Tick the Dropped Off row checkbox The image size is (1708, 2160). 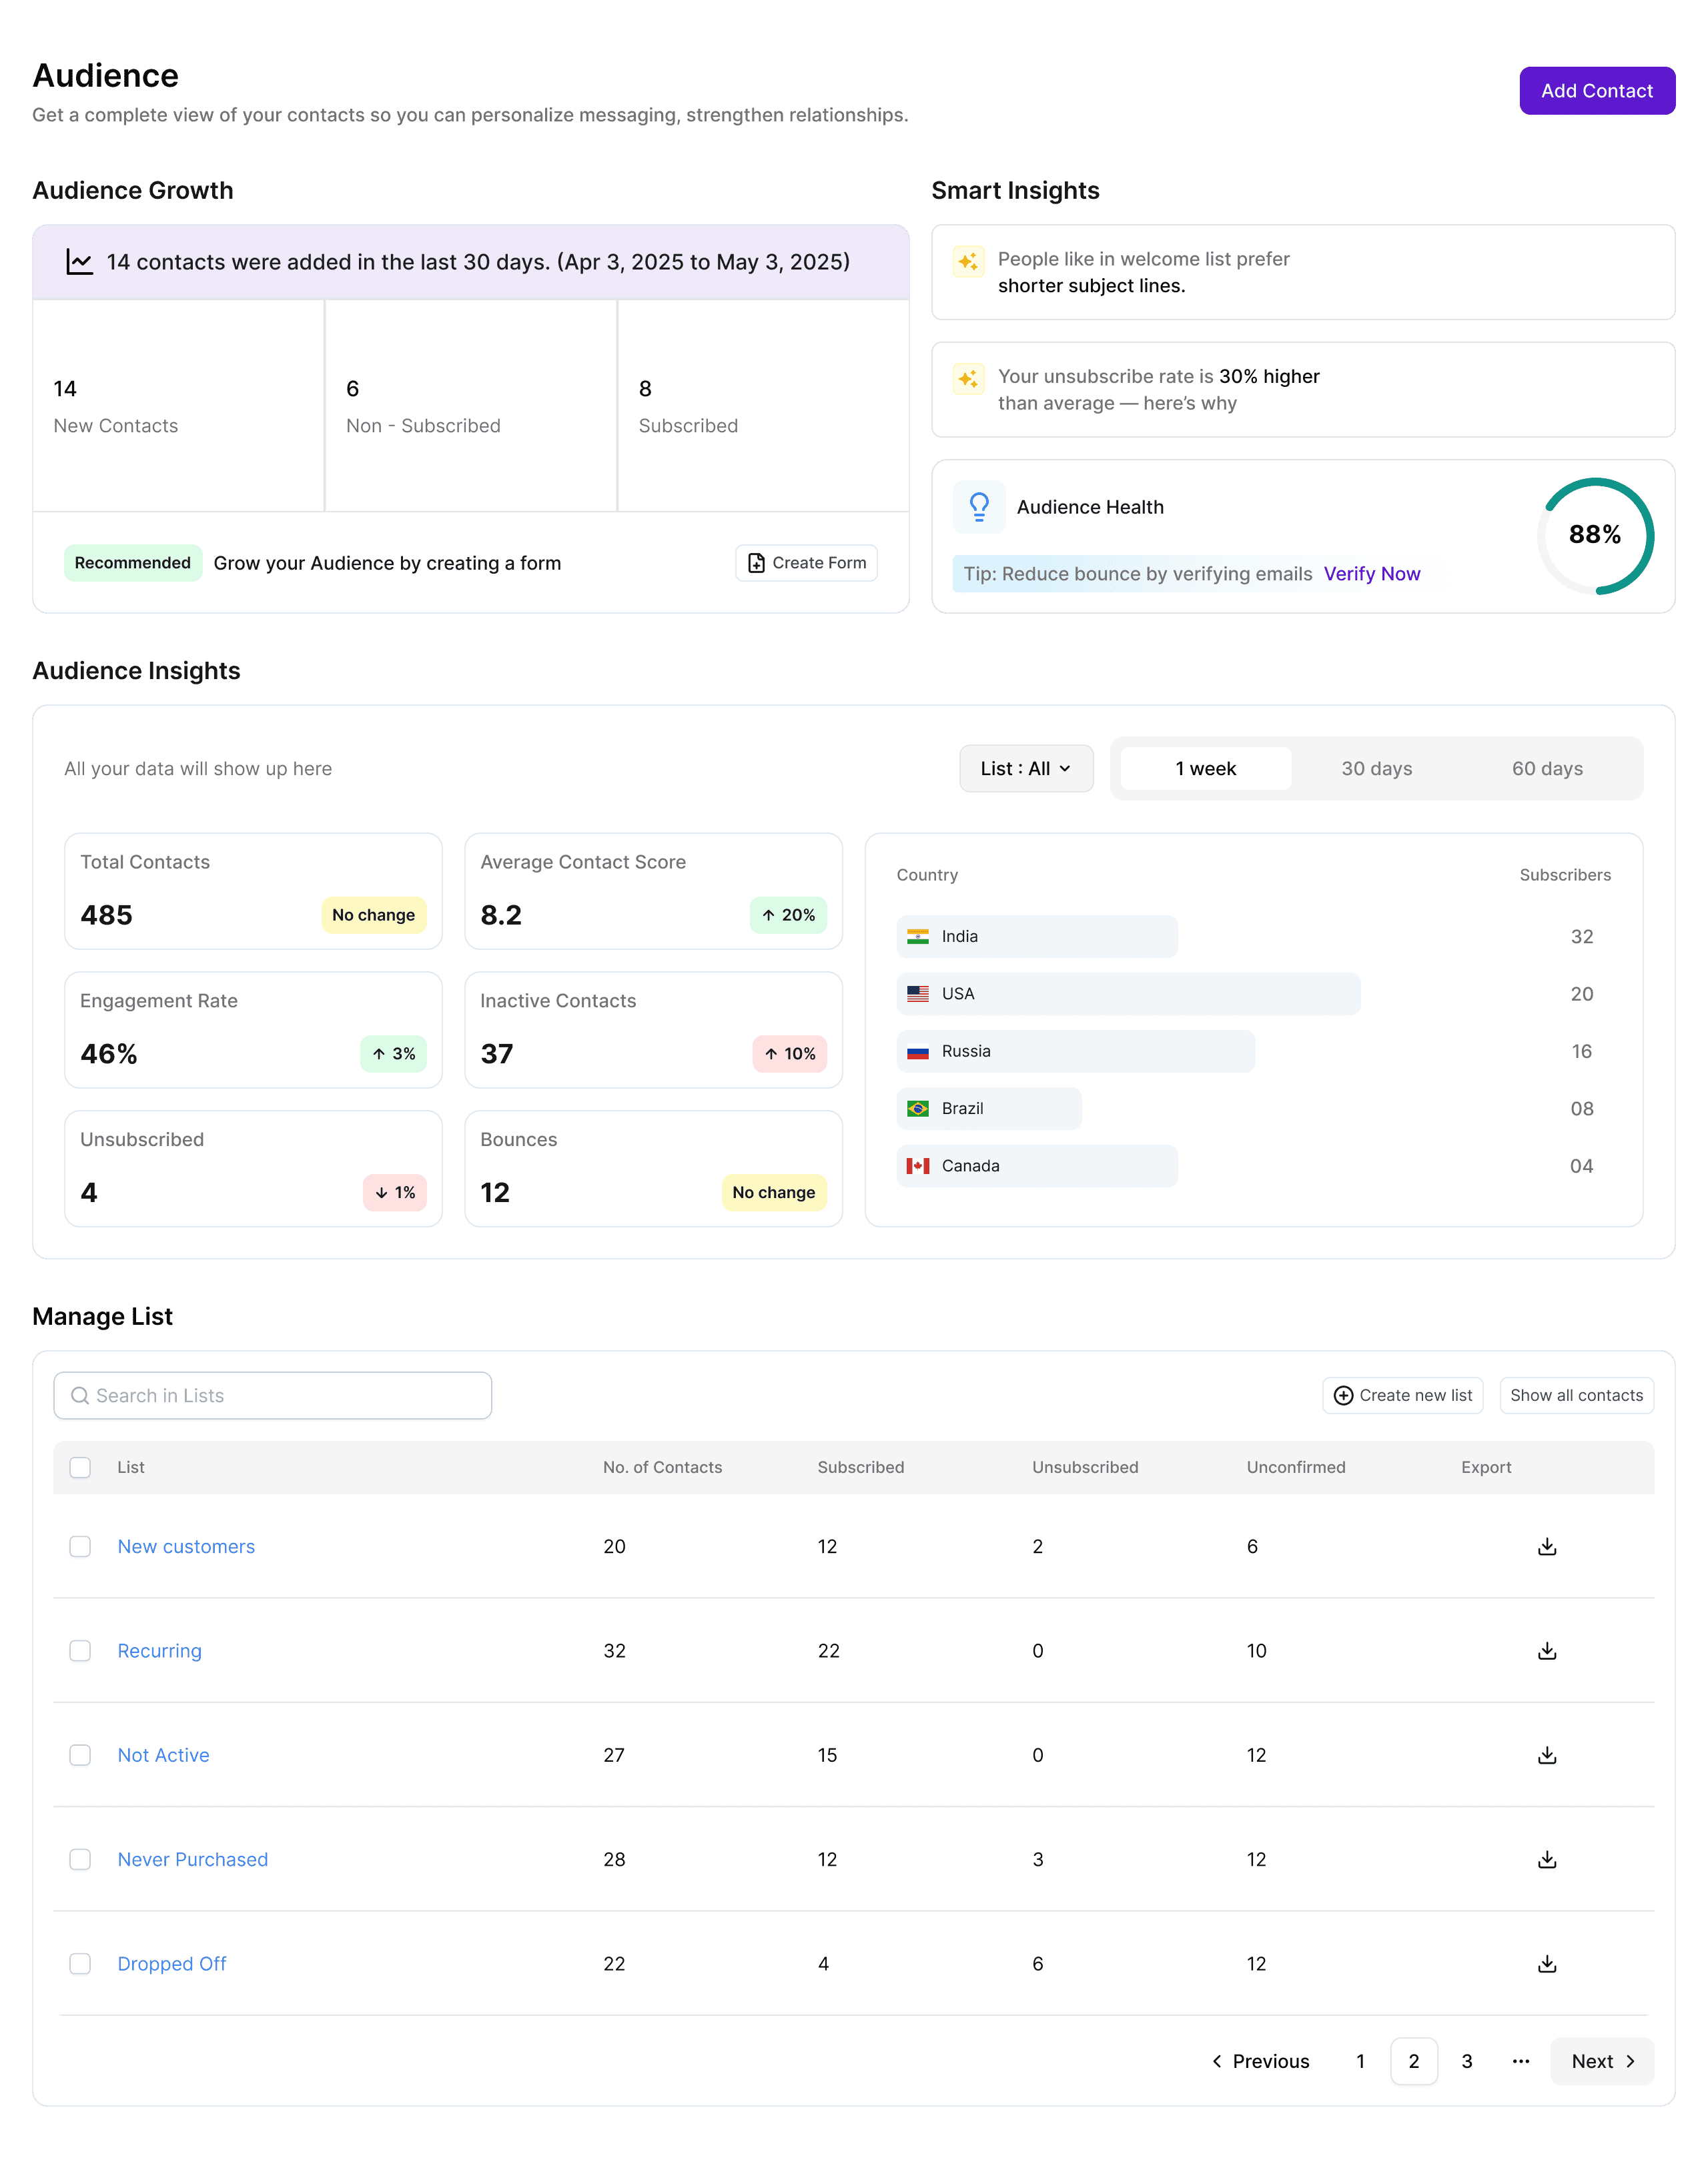coord(80,1963)
